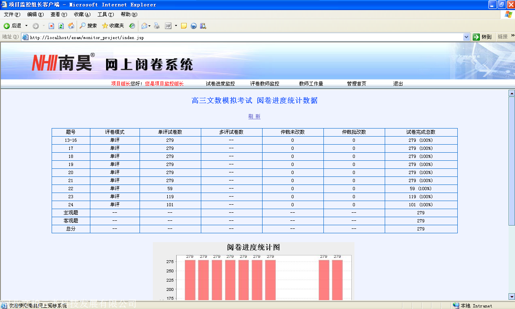Click the Edit with Word icon
This screenshot has width=515, height=309.
pos(167,25)
